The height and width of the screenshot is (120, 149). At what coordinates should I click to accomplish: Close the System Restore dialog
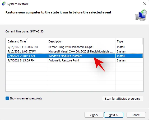145,4
